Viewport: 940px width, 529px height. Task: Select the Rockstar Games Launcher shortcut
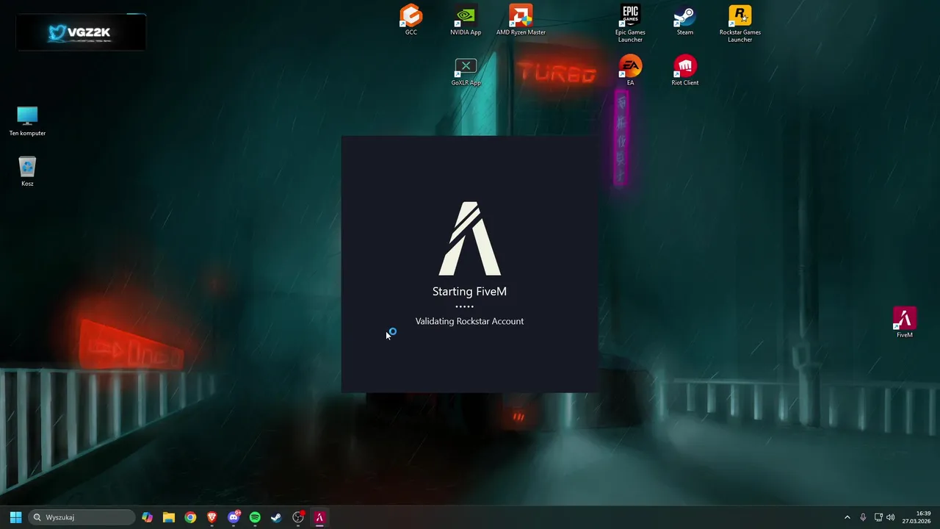pos(740,24)
